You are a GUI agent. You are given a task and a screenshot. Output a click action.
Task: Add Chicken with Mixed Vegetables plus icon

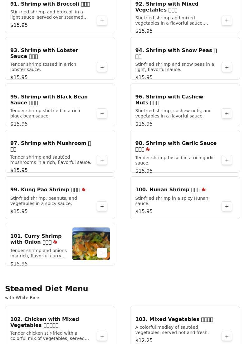click(x=102, y=336)
